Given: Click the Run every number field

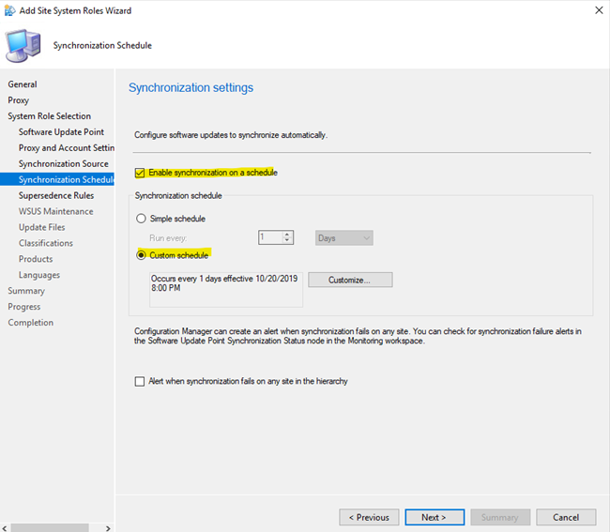Looking at the screenshot, I should (271, 237).
